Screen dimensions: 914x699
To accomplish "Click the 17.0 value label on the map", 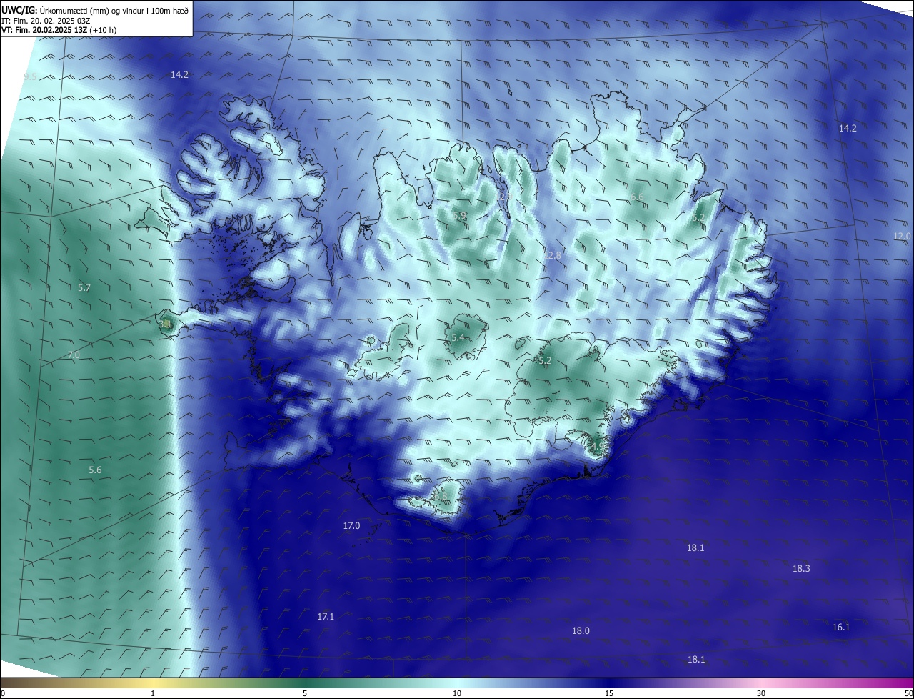I will pos(351,526).
